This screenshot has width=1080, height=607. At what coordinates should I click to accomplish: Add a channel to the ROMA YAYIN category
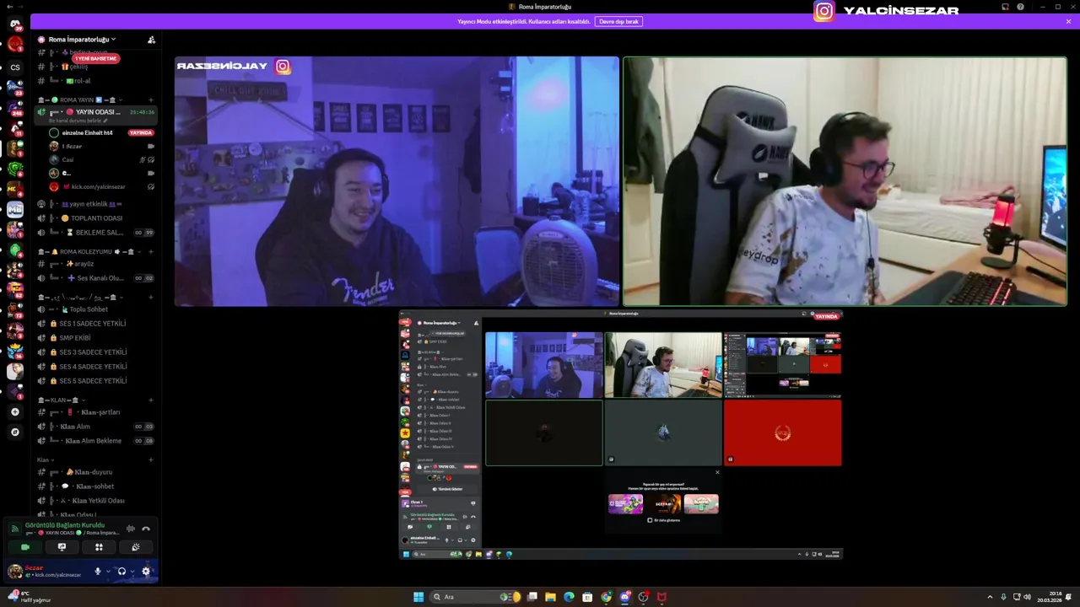pyautogui.click(x=151, y=99)
